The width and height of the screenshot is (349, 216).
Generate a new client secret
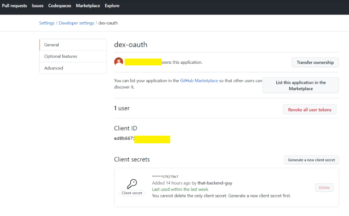tap(311, 160)
